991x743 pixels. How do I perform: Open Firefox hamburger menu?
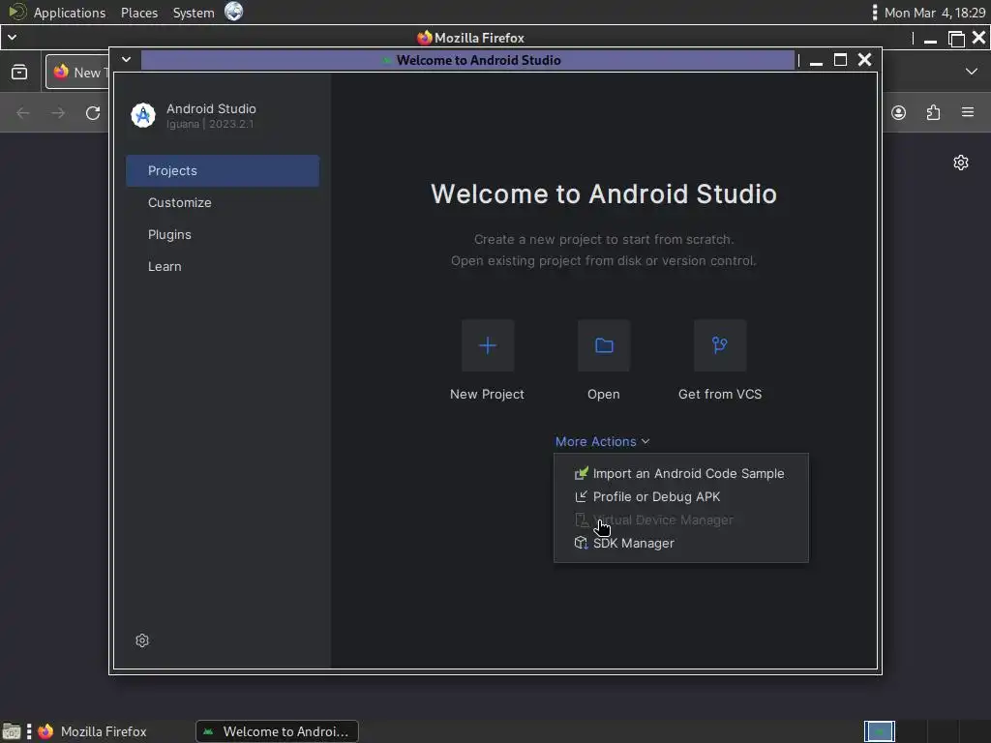pos(968,112)
